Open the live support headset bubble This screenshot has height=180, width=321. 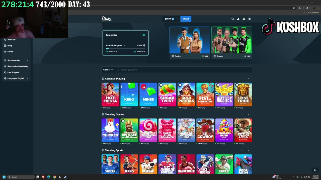click(x=315, y=170)
